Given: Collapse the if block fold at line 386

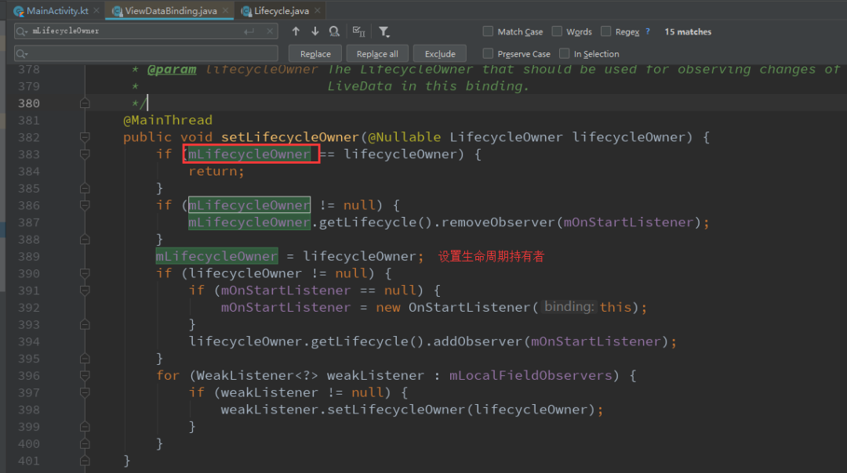Looking at the screenshot, I should point(85,205).
